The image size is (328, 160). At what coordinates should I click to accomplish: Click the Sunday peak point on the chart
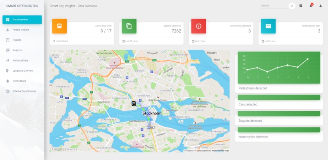coord(308,59)
